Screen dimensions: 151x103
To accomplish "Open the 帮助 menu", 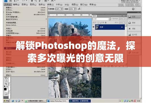I will point(93,5).
